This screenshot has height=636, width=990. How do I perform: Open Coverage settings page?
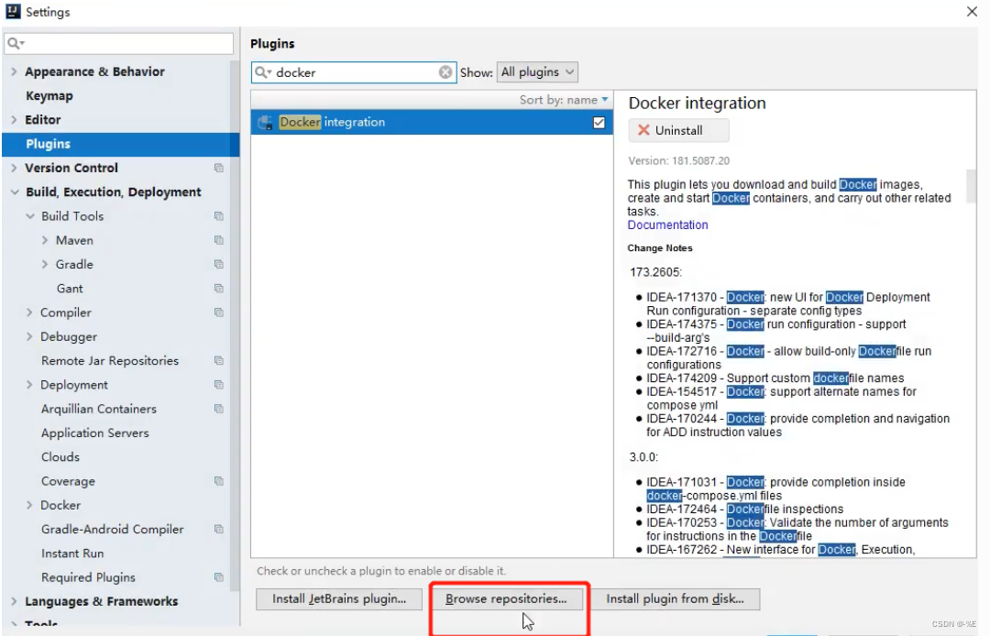(x=68, y=481)
